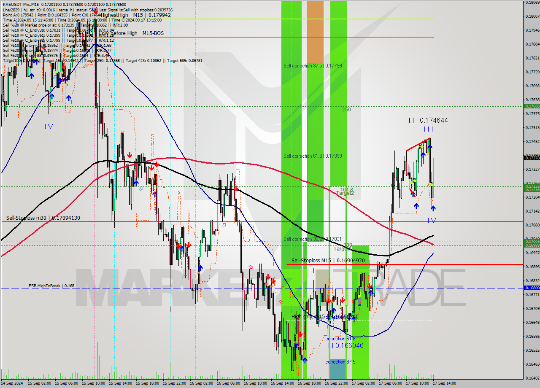Select the 0.17946 price axis label

click(532, 30)
